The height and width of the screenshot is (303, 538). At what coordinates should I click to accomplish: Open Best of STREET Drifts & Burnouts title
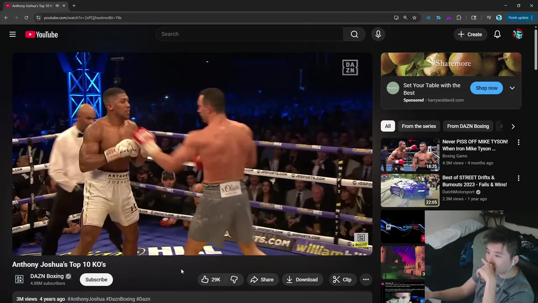[475, 181]
